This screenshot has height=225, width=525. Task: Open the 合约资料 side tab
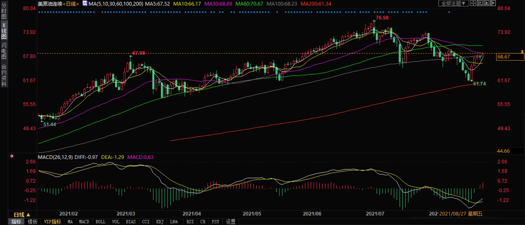(4, 75)
